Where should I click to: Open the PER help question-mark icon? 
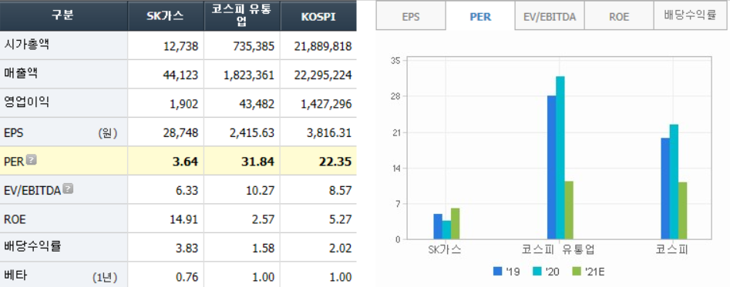click(x=31, y=160)
